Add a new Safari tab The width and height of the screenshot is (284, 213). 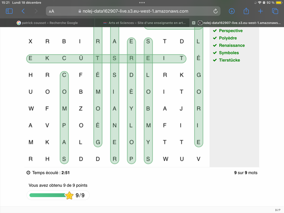point(260,11)
